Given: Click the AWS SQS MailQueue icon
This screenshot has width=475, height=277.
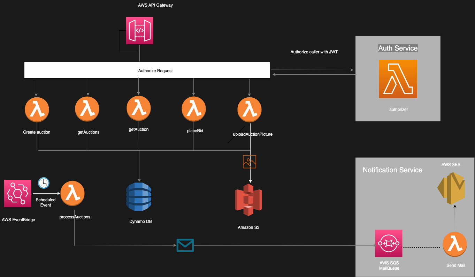Looking at the screenshot, I should coord(389,243).
